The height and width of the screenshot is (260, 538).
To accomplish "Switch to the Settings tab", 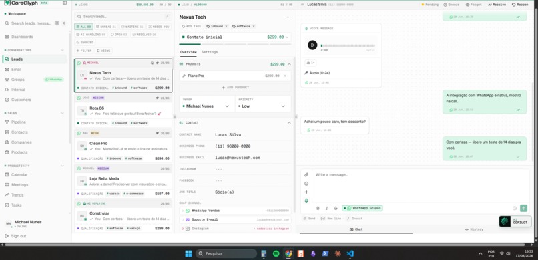I will pyautogui.click(x=210, y=52).
